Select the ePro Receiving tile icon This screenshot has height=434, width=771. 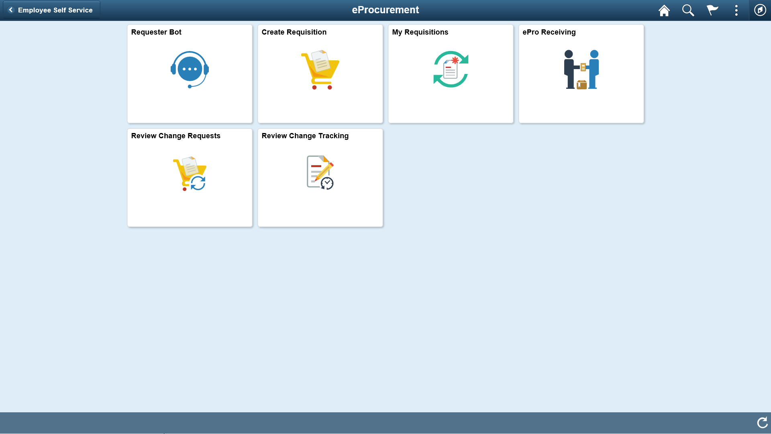(x=581, y=69)
